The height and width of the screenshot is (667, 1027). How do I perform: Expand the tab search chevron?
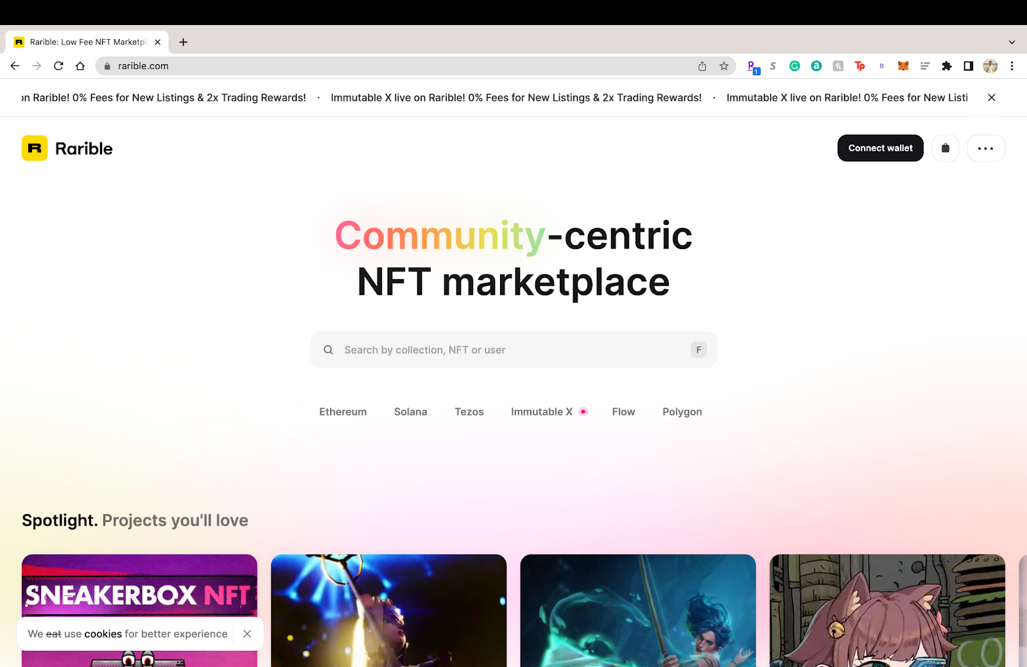click(1012, 42)
